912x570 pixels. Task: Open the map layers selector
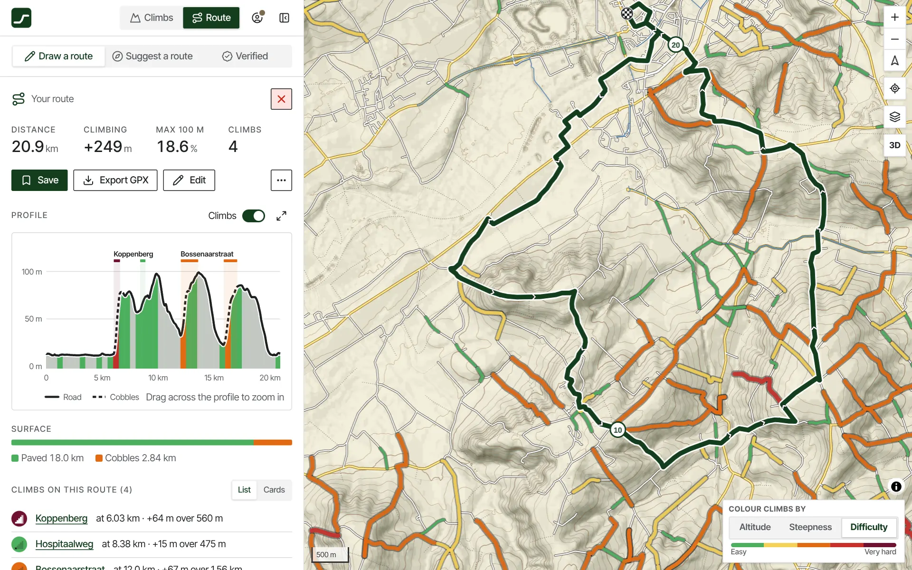tap(894, 117)
